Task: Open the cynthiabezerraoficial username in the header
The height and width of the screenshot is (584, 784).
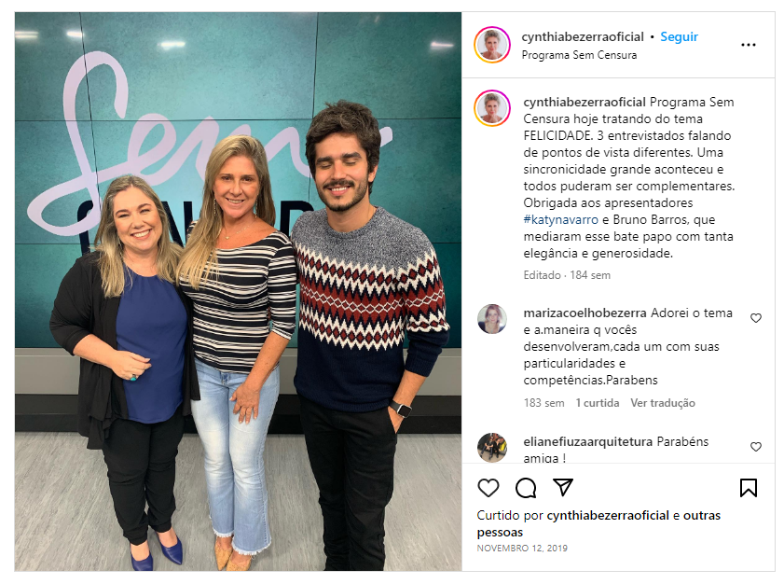Action: [583, 36]
